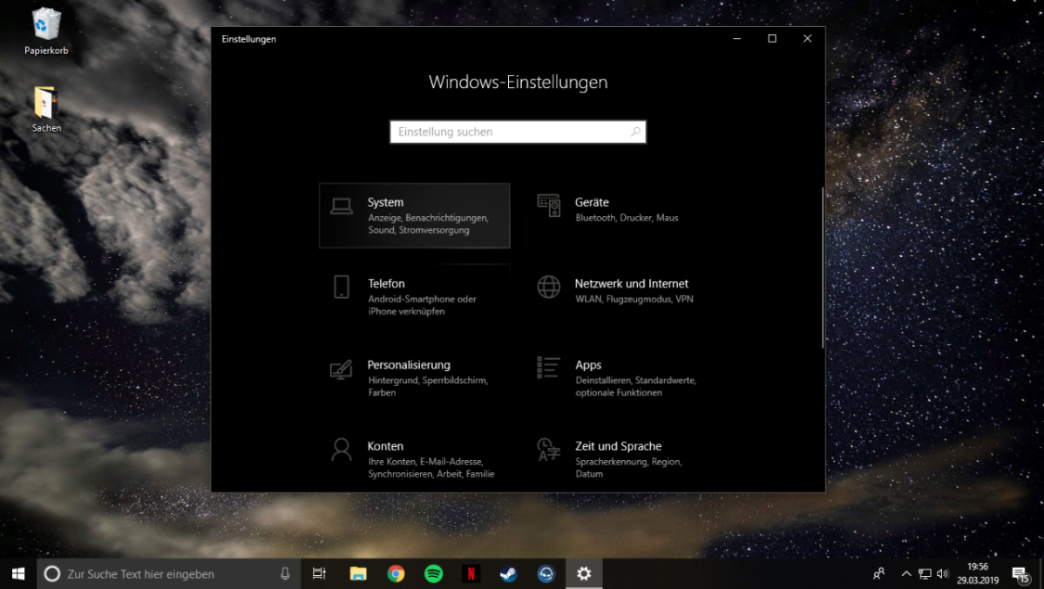This screenshot has width=1044, height=589.
Task: Click description Hintergrund, Sperrbildschirm, Farben
Action: pyautogui.click(x=428, y=386)
